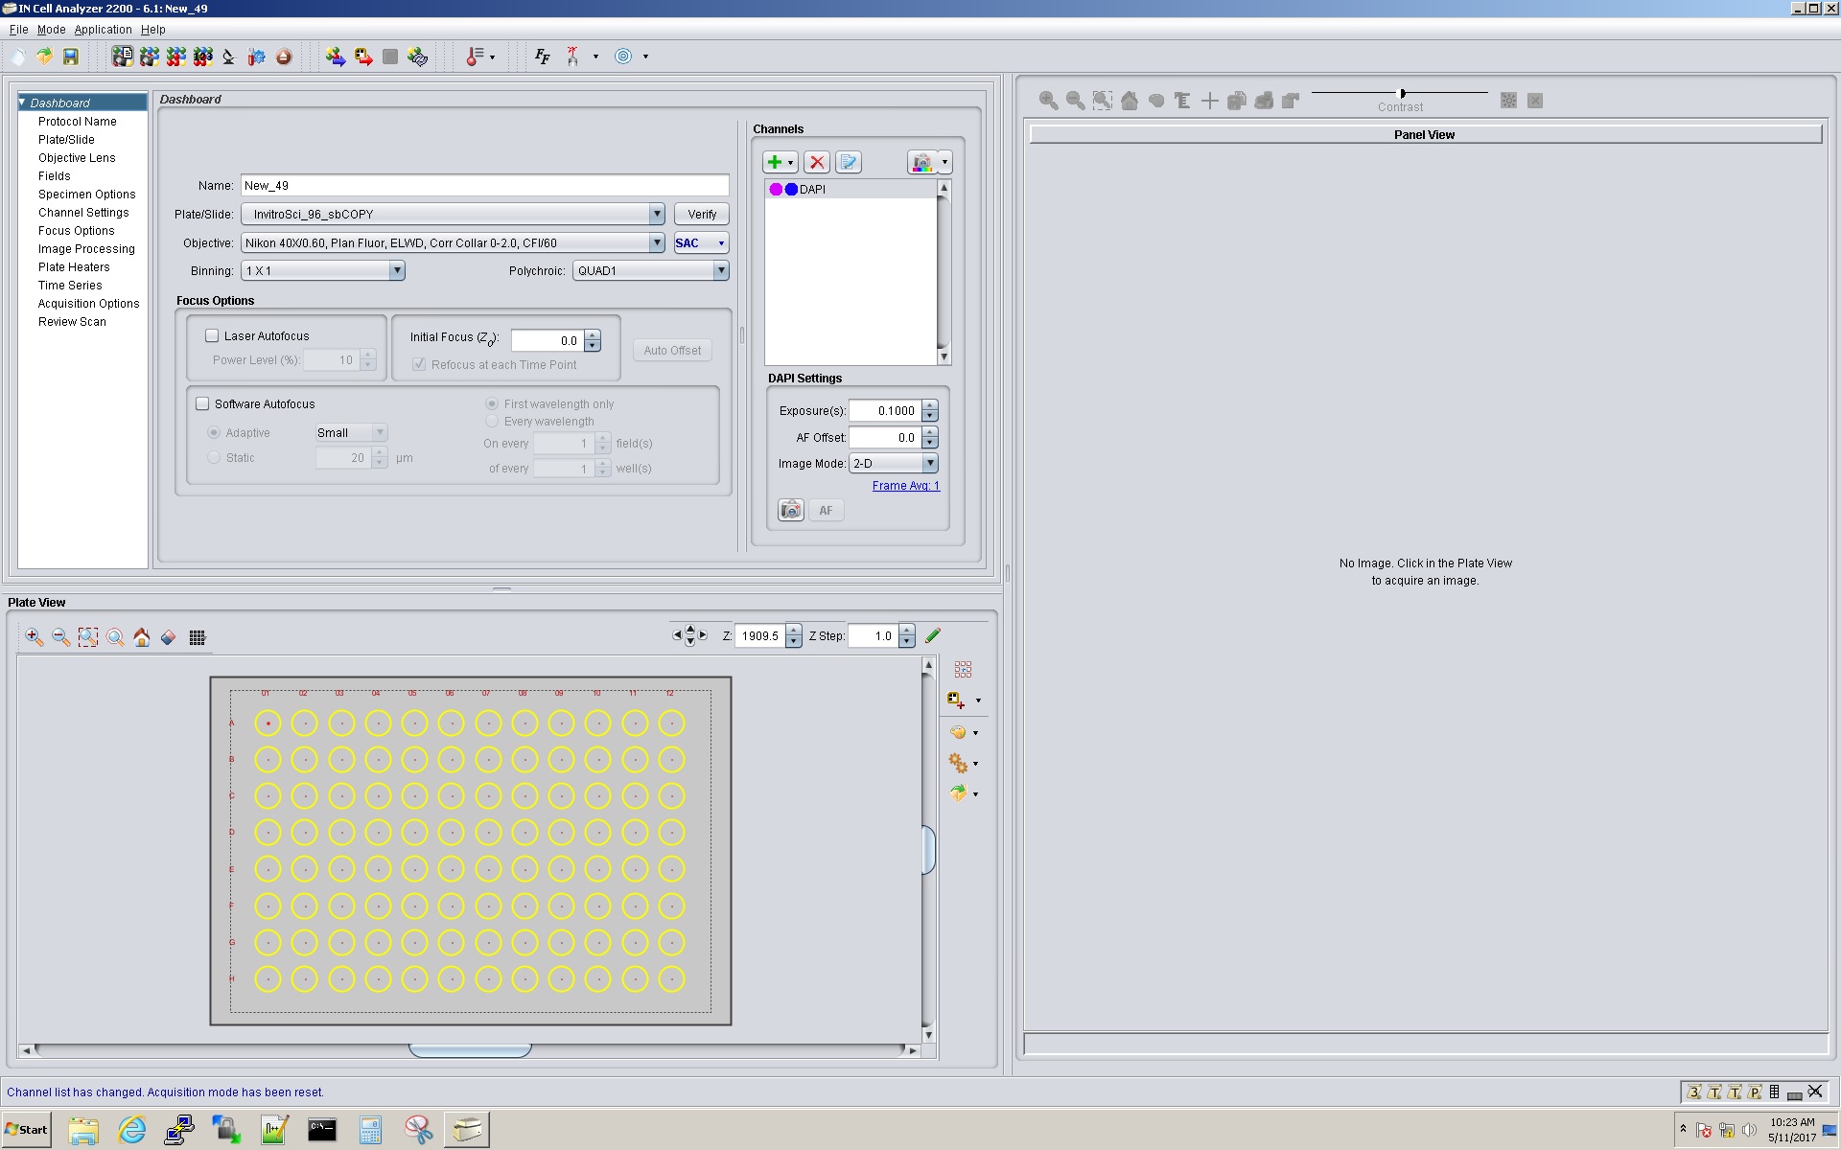Click the eject plate toolbar icon

[x=284, y=57]
